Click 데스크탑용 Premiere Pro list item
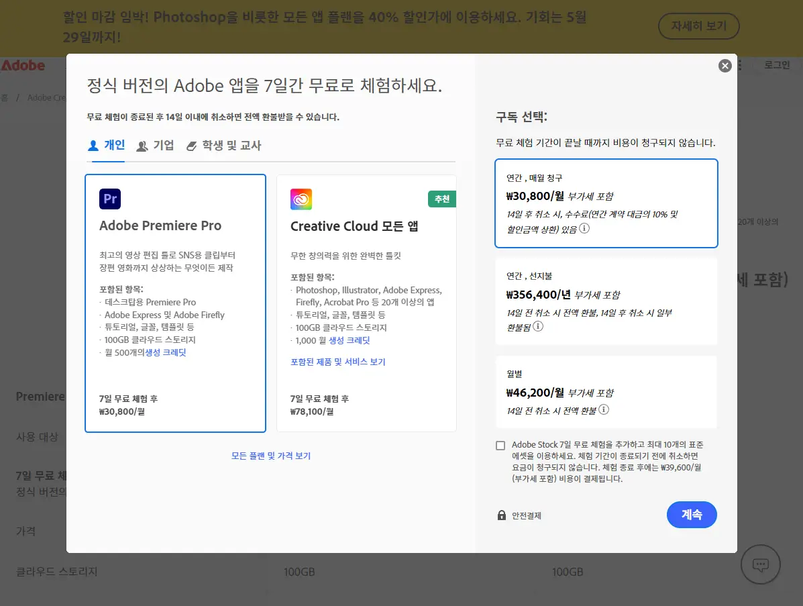 click(150, 302)
